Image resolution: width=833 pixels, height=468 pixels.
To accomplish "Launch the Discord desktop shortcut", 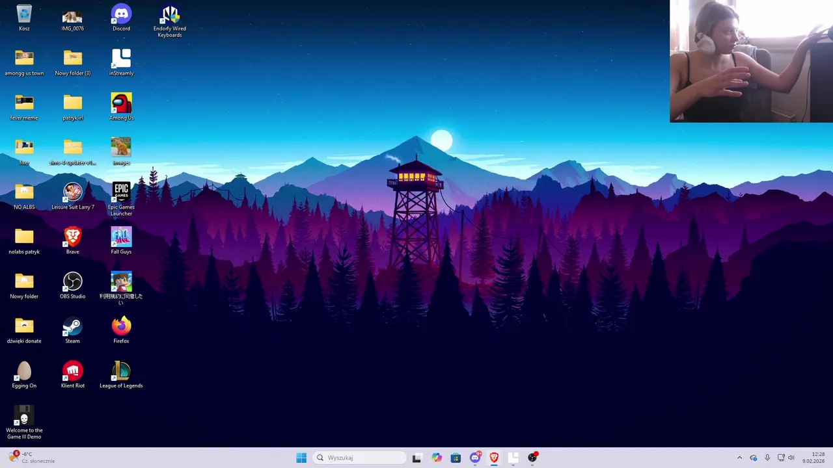I will (121, 18).
